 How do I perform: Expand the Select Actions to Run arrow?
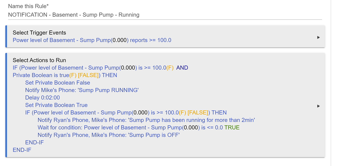point(318,106)
